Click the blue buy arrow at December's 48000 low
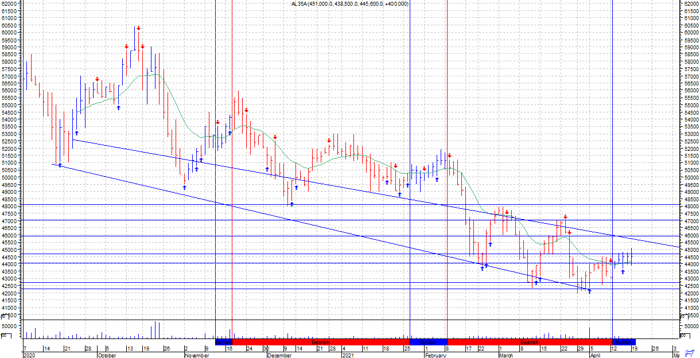The height and width of the screenshot is (358, 700). 291,204
